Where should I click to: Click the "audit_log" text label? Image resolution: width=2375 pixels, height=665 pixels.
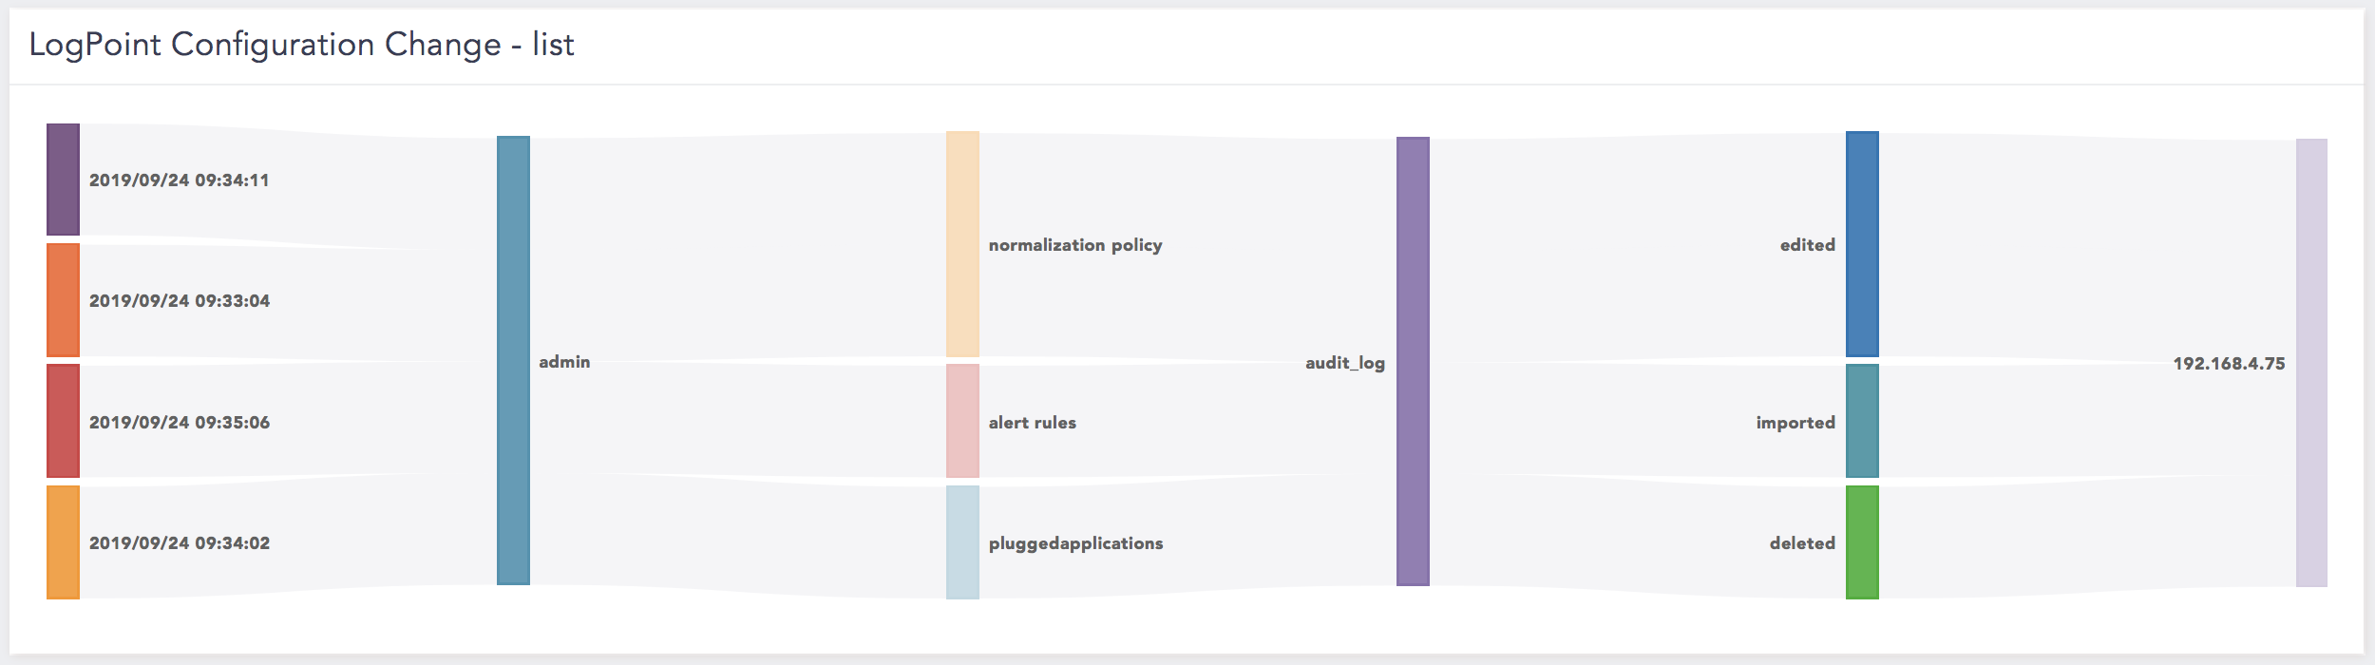1344,363
